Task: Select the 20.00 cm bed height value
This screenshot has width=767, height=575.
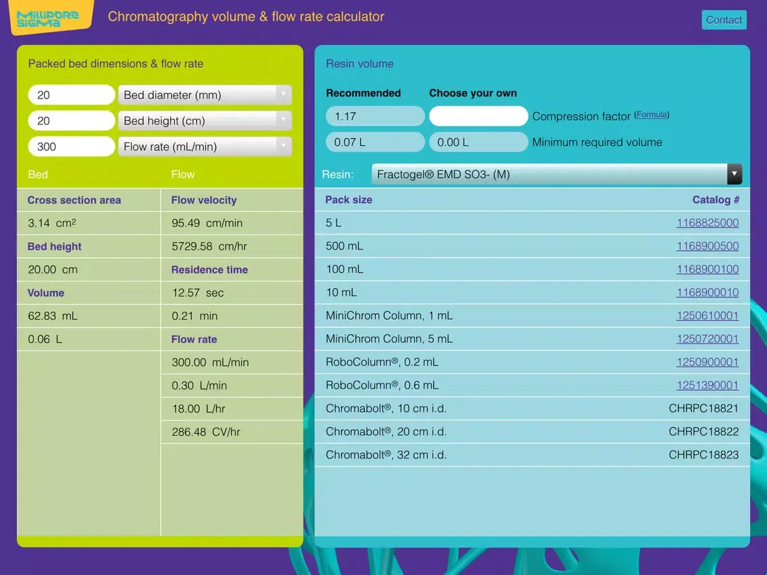Action: [53, 269]
